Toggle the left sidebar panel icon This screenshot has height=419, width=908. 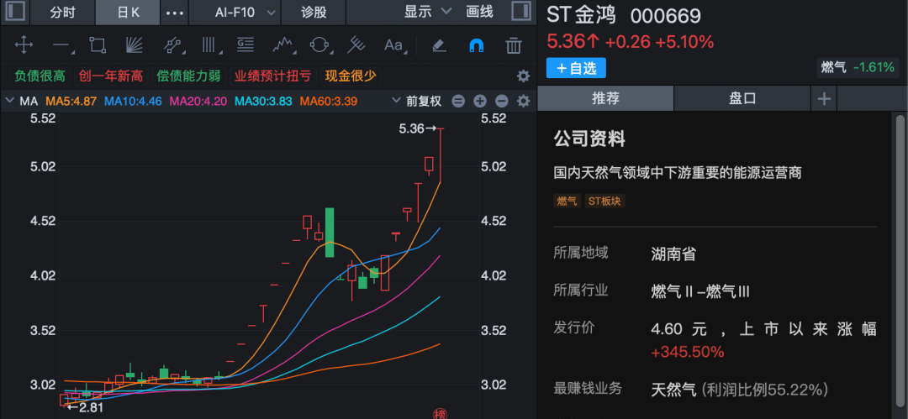[x=16, y=12]
